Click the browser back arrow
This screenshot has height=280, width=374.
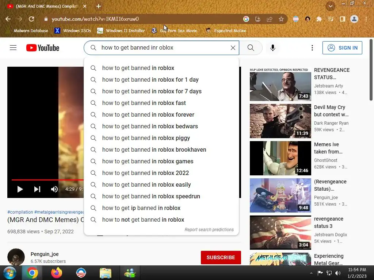[x=8, y=19]
